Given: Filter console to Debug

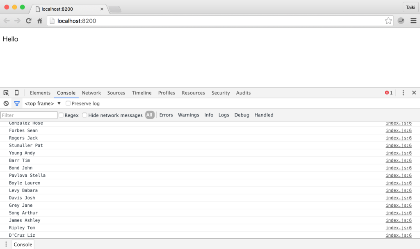Looking at the screenshot, I should point(242,115).
